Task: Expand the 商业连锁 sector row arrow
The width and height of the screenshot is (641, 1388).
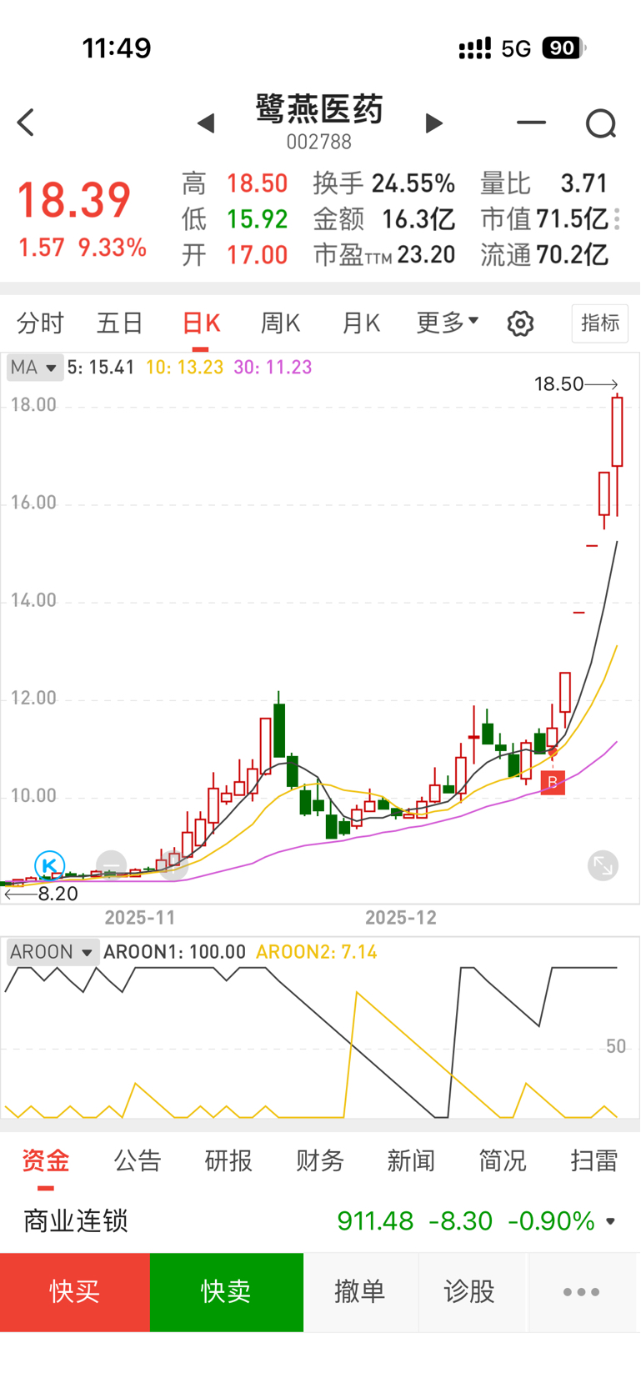Action: click(611, 1221)
